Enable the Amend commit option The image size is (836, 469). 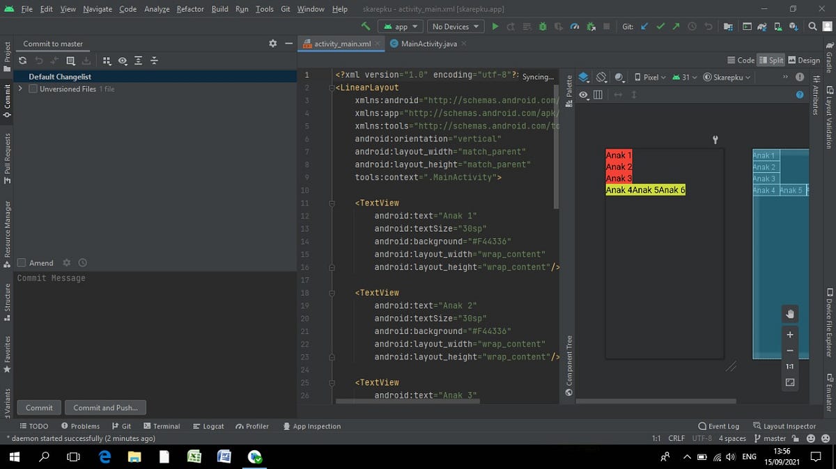(x=20, y=262)
